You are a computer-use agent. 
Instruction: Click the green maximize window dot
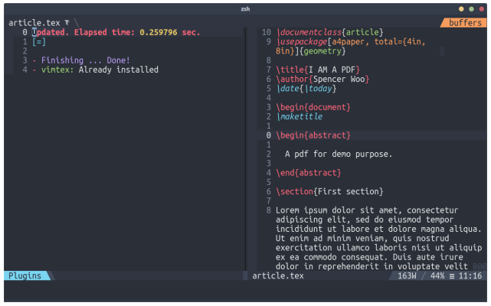471,9
